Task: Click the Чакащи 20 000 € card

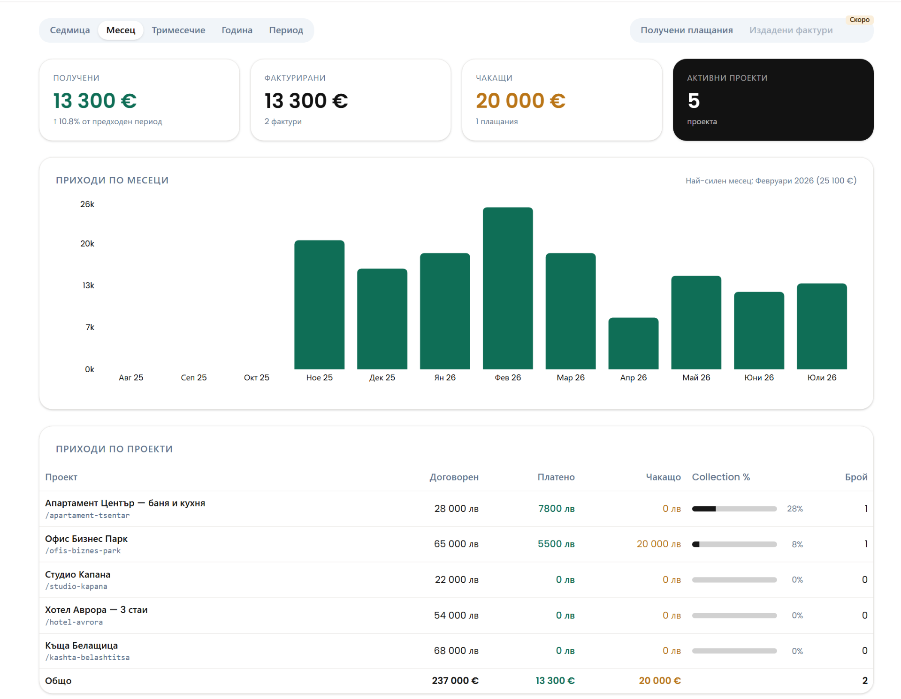Action: pyautogui.click(x=562, y=100)
